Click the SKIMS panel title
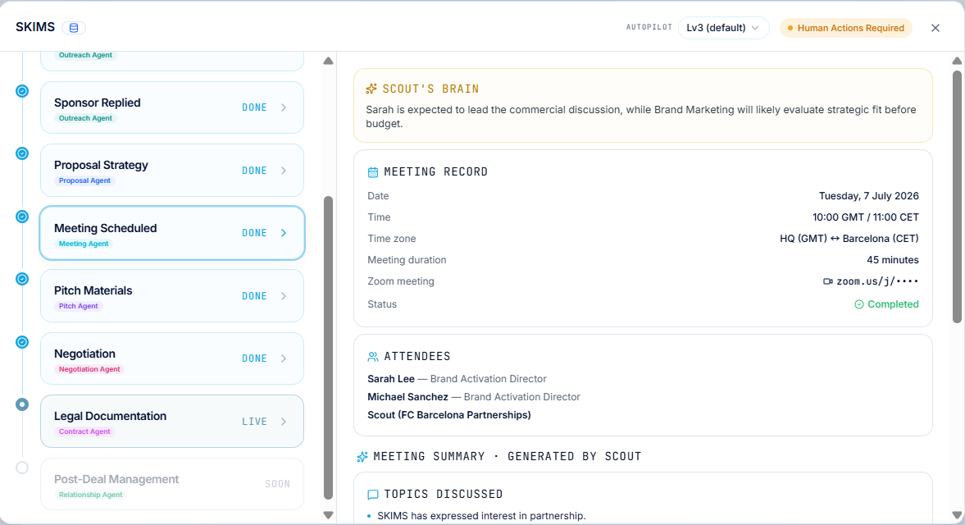The width and height of the screenshot is (965, 525). click(35, 27)
